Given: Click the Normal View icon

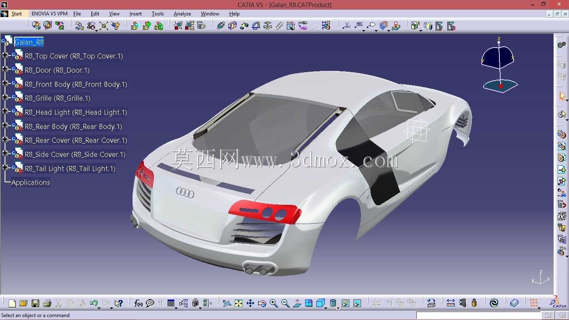Looking at the screenshot, I should (x=297, y=303).
